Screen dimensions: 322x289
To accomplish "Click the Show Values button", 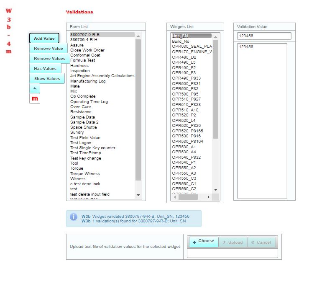I will 47,79.
